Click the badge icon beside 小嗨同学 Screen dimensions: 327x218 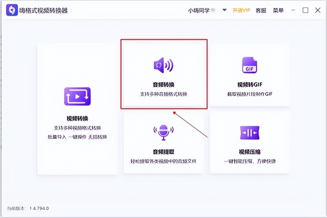tap(213, 10)
